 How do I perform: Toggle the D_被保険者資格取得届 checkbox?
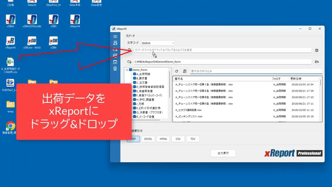point(135,87)
